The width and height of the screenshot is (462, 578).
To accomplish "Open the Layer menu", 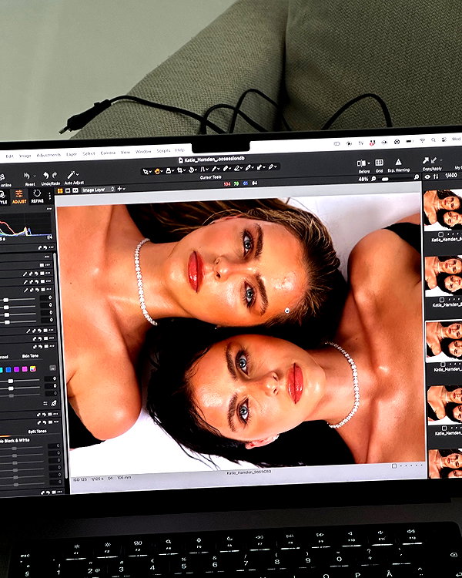I will coord(72,154).
